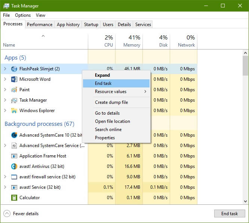Screen dimensions: 249x223
Task: Expand the avast! Service row
Action: (5, 187)
